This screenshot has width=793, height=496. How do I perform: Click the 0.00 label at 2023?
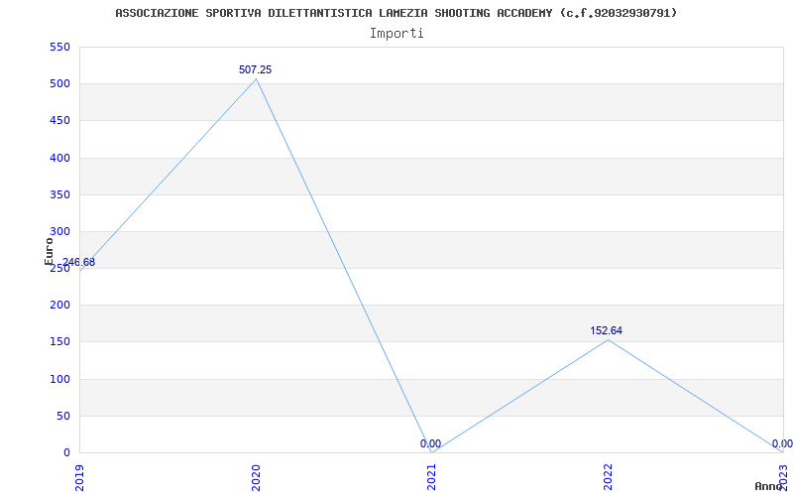point(782,443)
